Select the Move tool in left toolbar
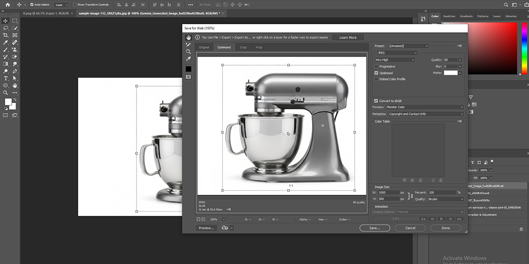 coord(5,21)
